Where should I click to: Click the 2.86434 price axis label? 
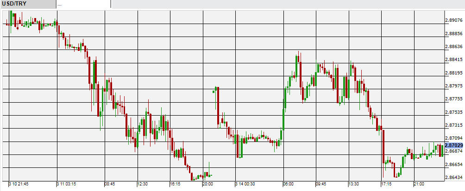coord(453,178)
